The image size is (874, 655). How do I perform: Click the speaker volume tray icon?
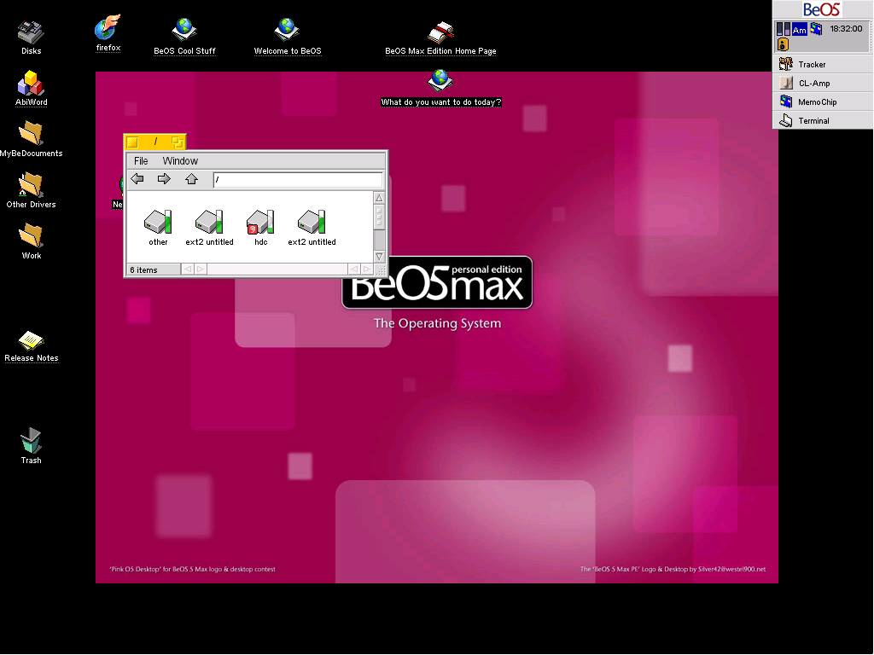coord(784,44)
